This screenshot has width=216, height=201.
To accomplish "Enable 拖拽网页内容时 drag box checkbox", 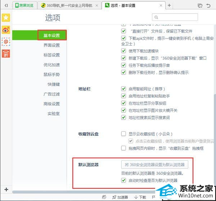I will coord(123,148).
